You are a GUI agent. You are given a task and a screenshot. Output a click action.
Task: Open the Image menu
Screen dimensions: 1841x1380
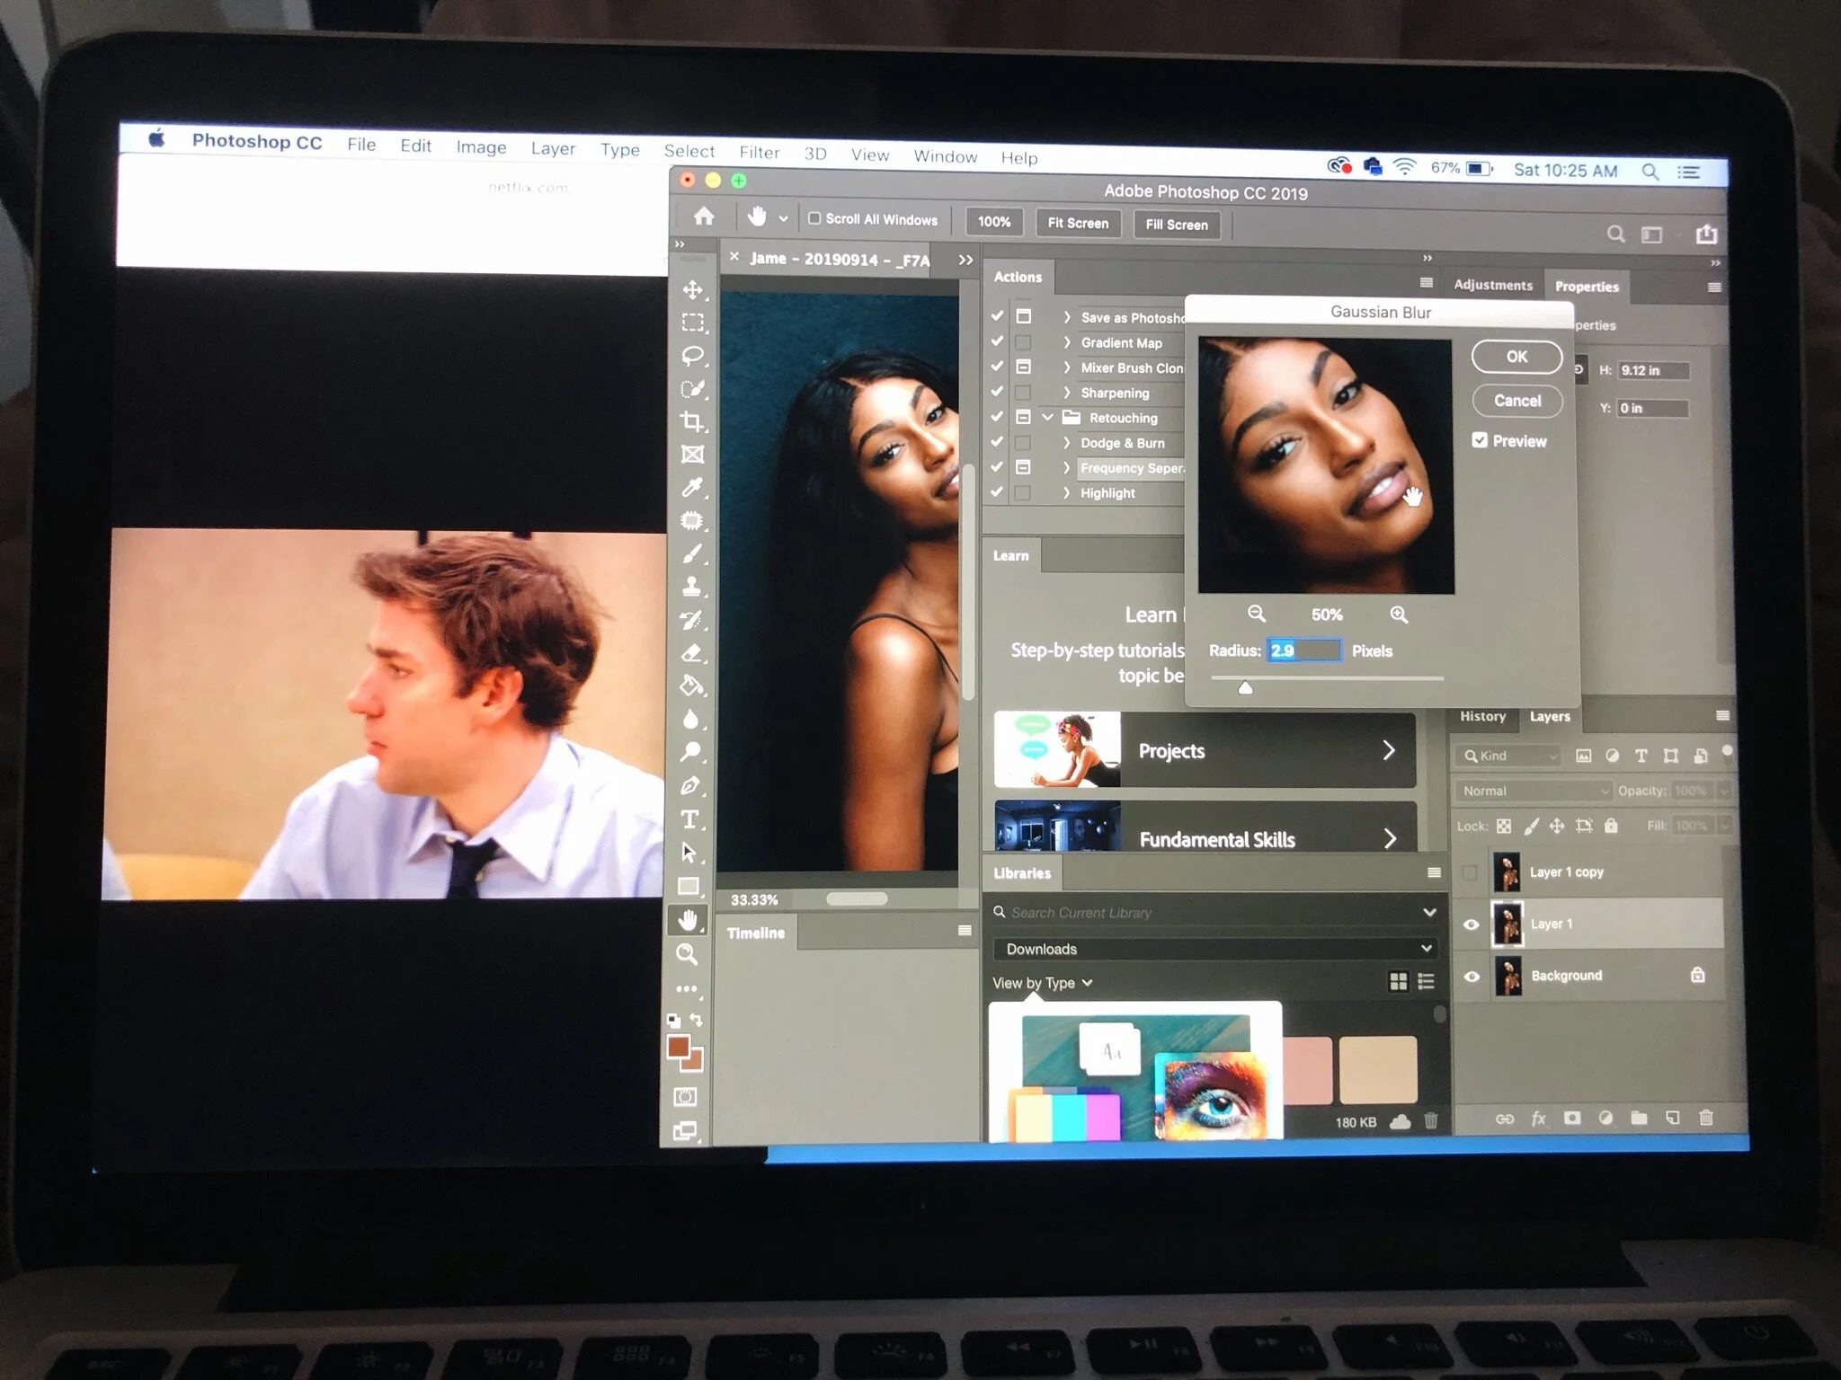[481, 147]
